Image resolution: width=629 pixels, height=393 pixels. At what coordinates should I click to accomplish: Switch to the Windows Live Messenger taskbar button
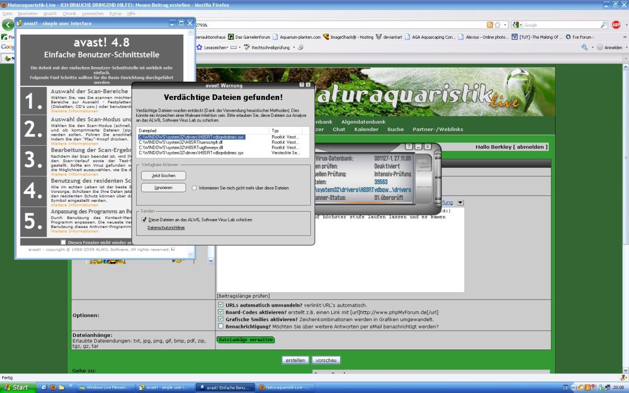[105, 387]
